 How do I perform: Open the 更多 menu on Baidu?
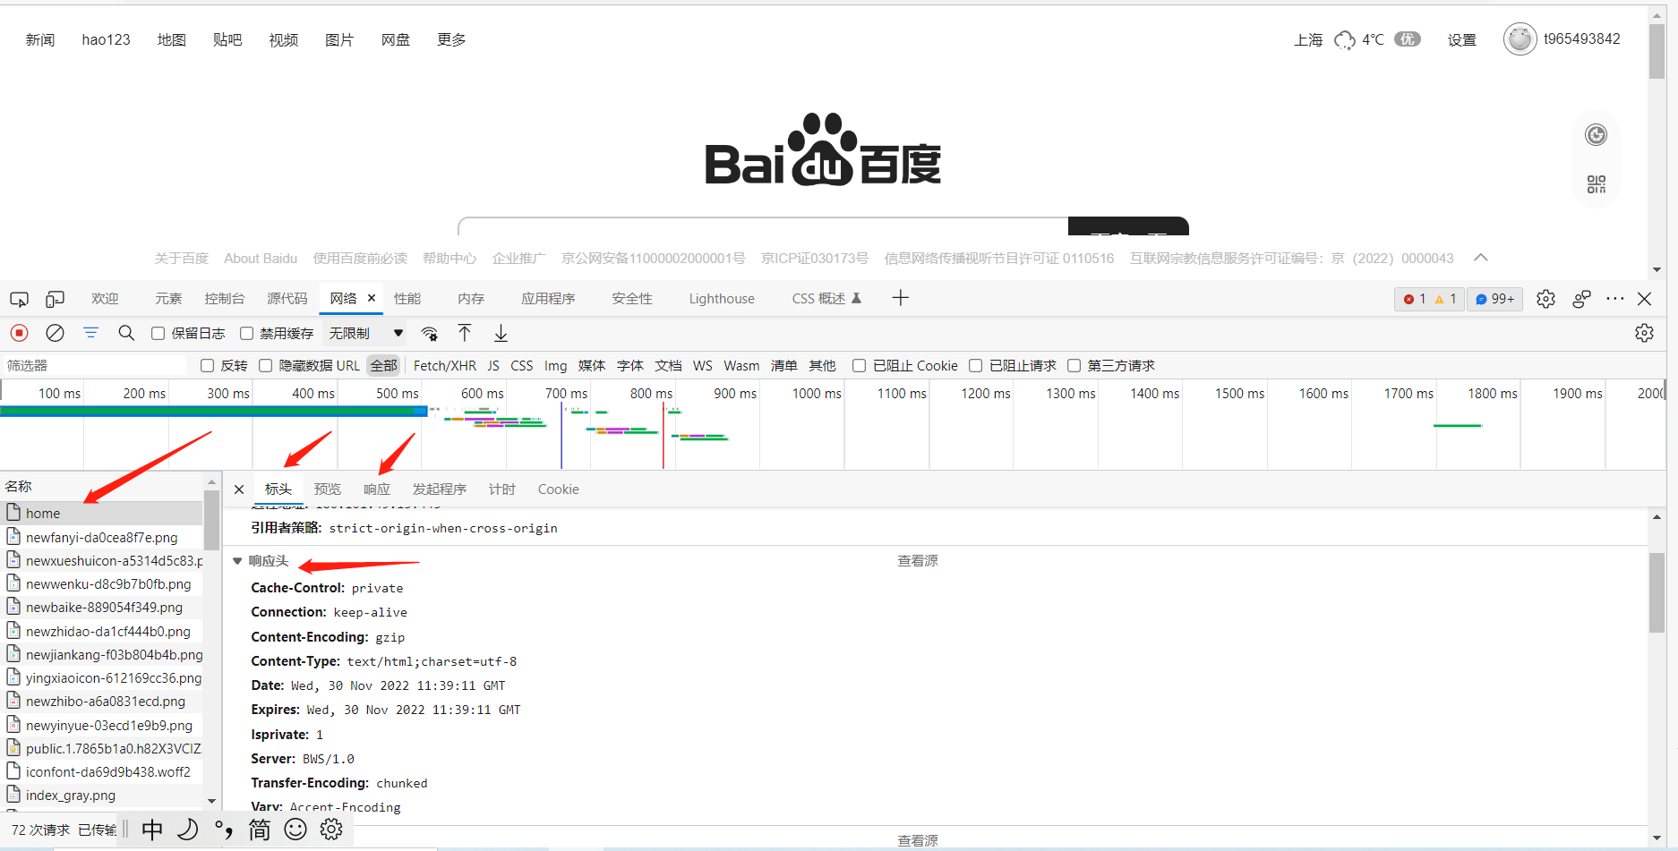click(451, 39)
